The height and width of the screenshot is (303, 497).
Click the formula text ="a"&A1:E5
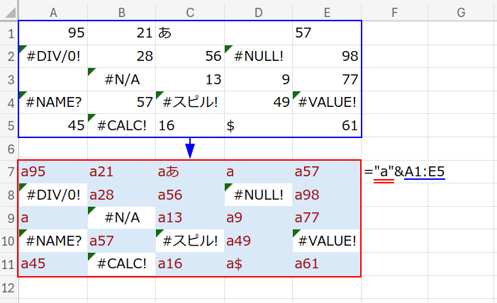coord(409,171)
